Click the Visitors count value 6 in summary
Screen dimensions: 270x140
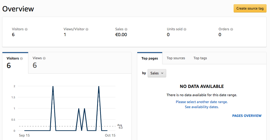13,35
